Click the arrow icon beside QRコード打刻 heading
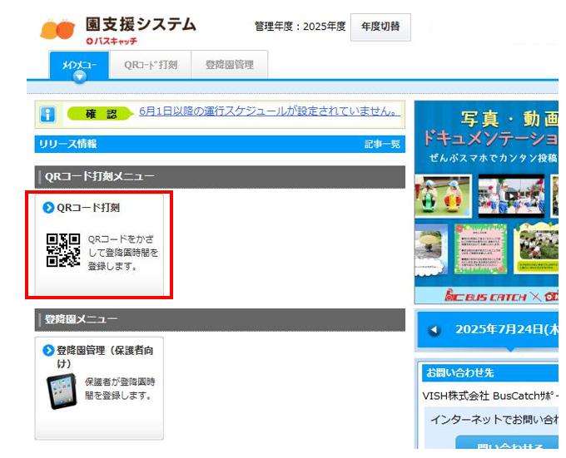 48,208
